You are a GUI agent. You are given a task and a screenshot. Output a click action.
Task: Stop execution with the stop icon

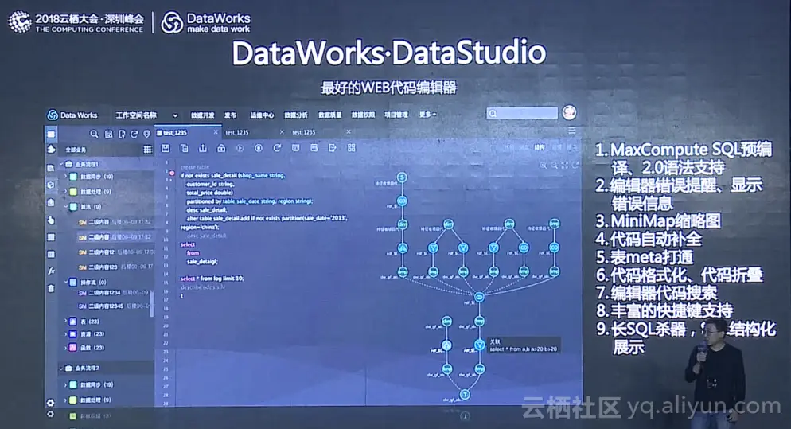(x=259, y=148)
